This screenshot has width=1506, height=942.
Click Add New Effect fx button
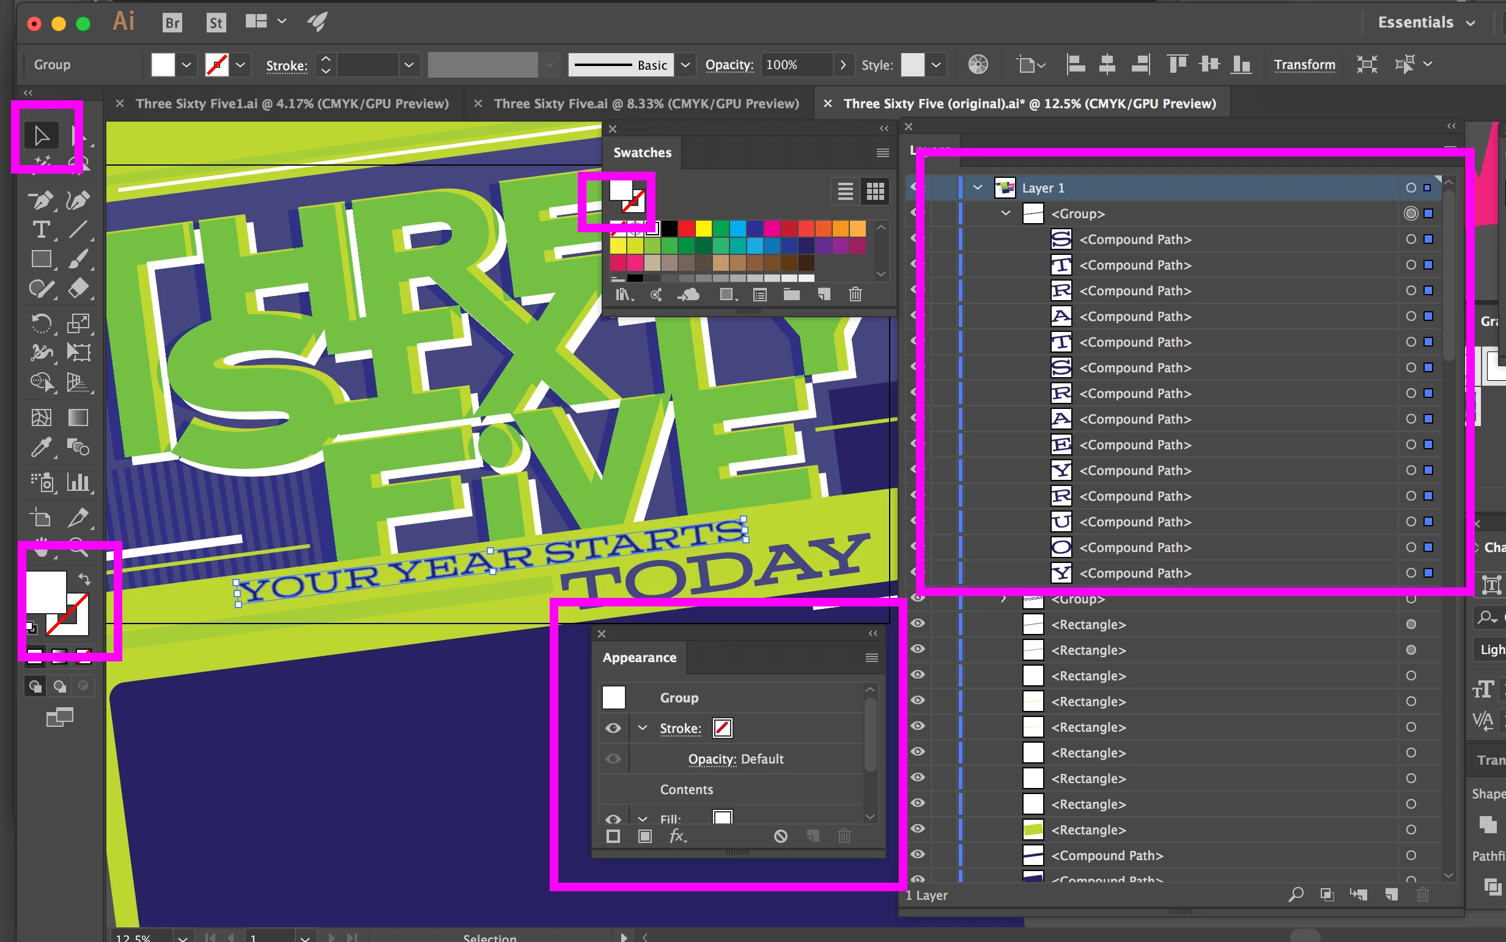coord(677,836)
